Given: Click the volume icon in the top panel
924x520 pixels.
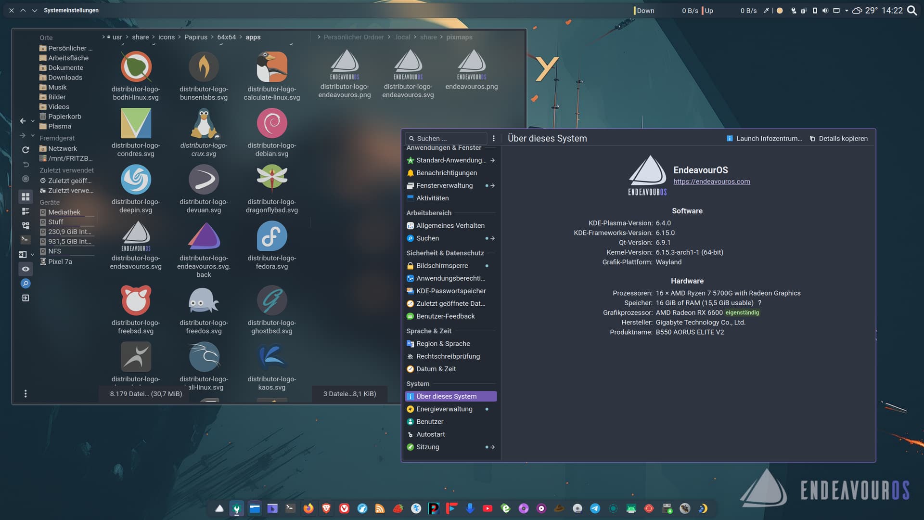Looking at the screenshot, I should pos(825,11).
